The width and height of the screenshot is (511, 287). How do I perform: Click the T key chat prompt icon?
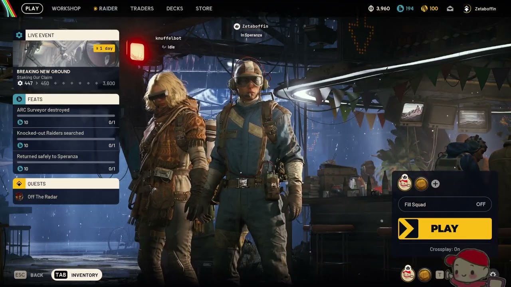tap(439, 275)
